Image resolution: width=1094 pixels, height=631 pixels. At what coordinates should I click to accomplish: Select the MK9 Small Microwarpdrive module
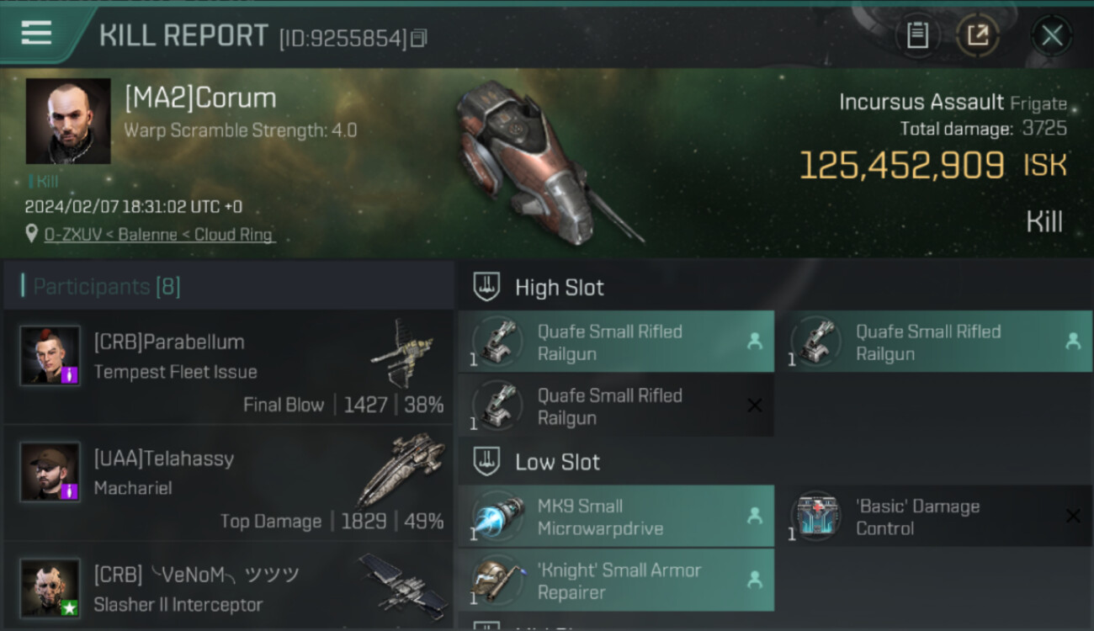pyautogui.click(x=616, y=517)
